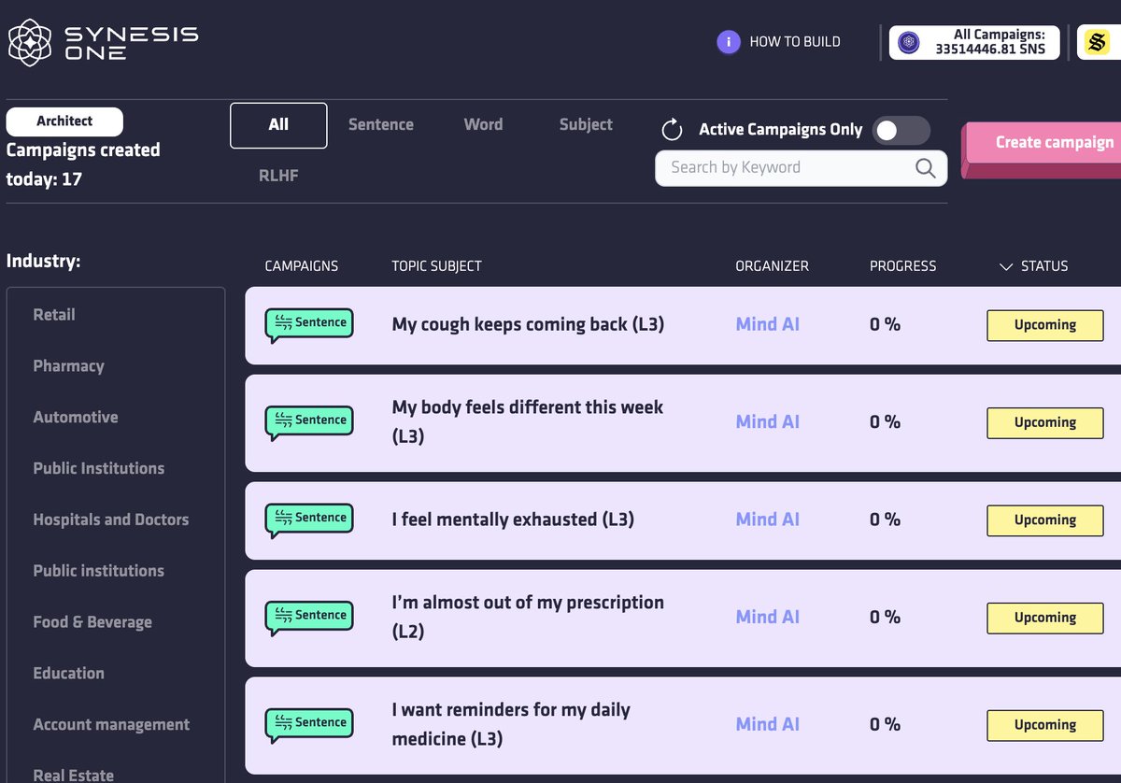
Task: Open I feel mentally exhausted (L3) campaign
Action: click(x=513, y=520)
